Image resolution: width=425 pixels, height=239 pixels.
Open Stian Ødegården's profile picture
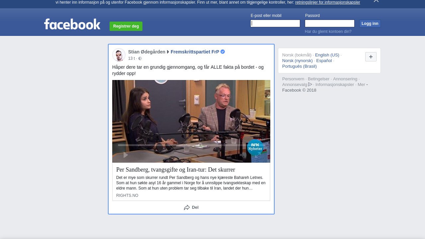pos(119,55)
